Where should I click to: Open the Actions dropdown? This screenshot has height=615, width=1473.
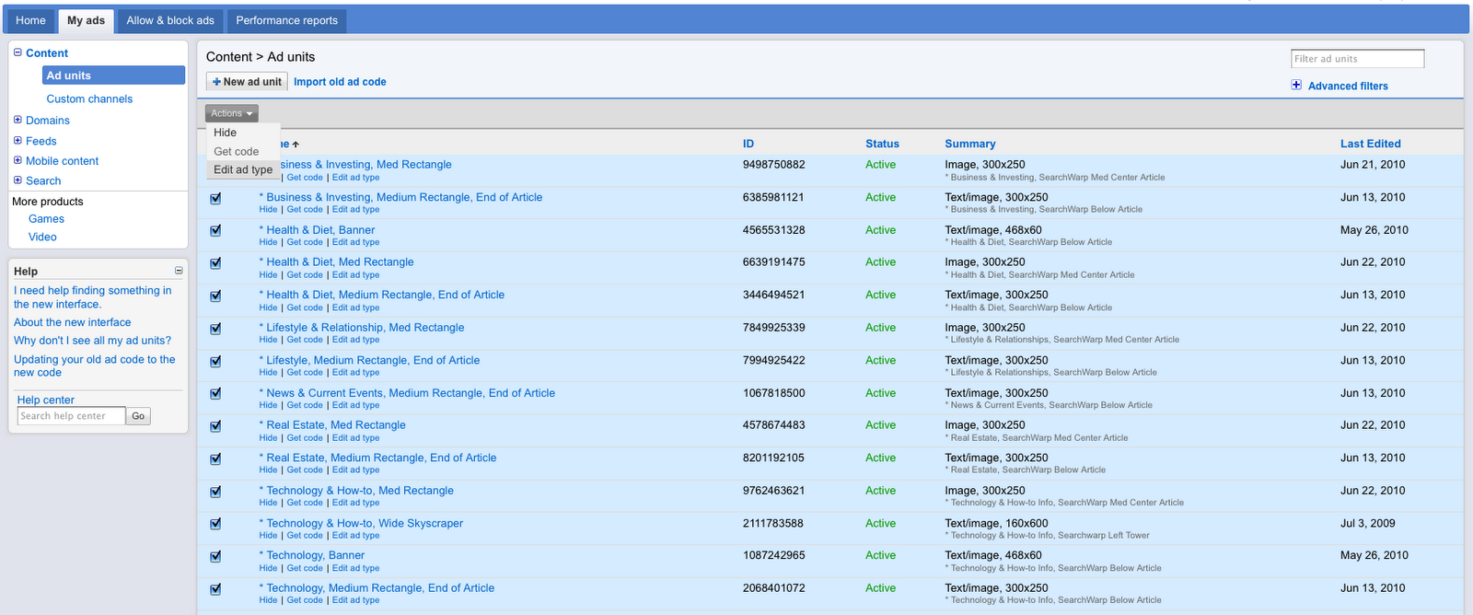[232, 113]
